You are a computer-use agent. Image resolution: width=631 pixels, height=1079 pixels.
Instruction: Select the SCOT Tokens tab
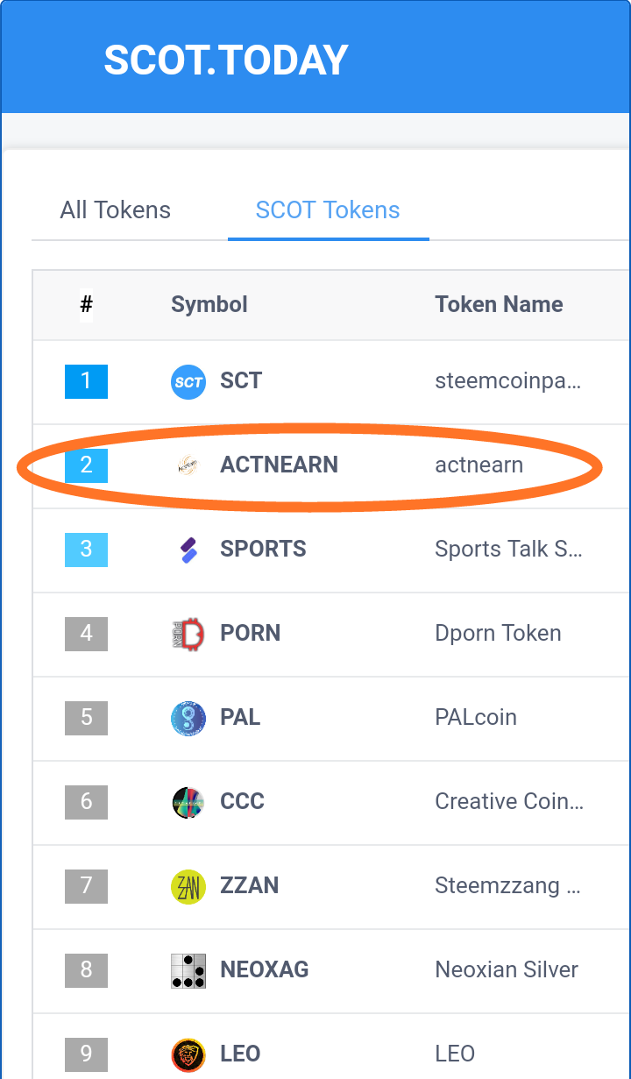pyautogui.click(x=328, y=209)
